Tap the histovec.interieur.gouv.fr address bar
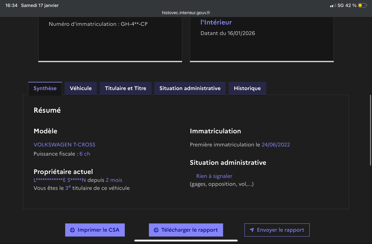This screenshot has width=372, height=244. click(186, 13)
